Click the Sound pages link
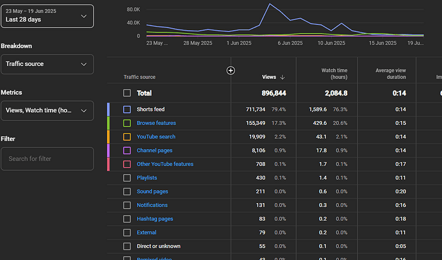442x260 pixels. pos(152,191)
